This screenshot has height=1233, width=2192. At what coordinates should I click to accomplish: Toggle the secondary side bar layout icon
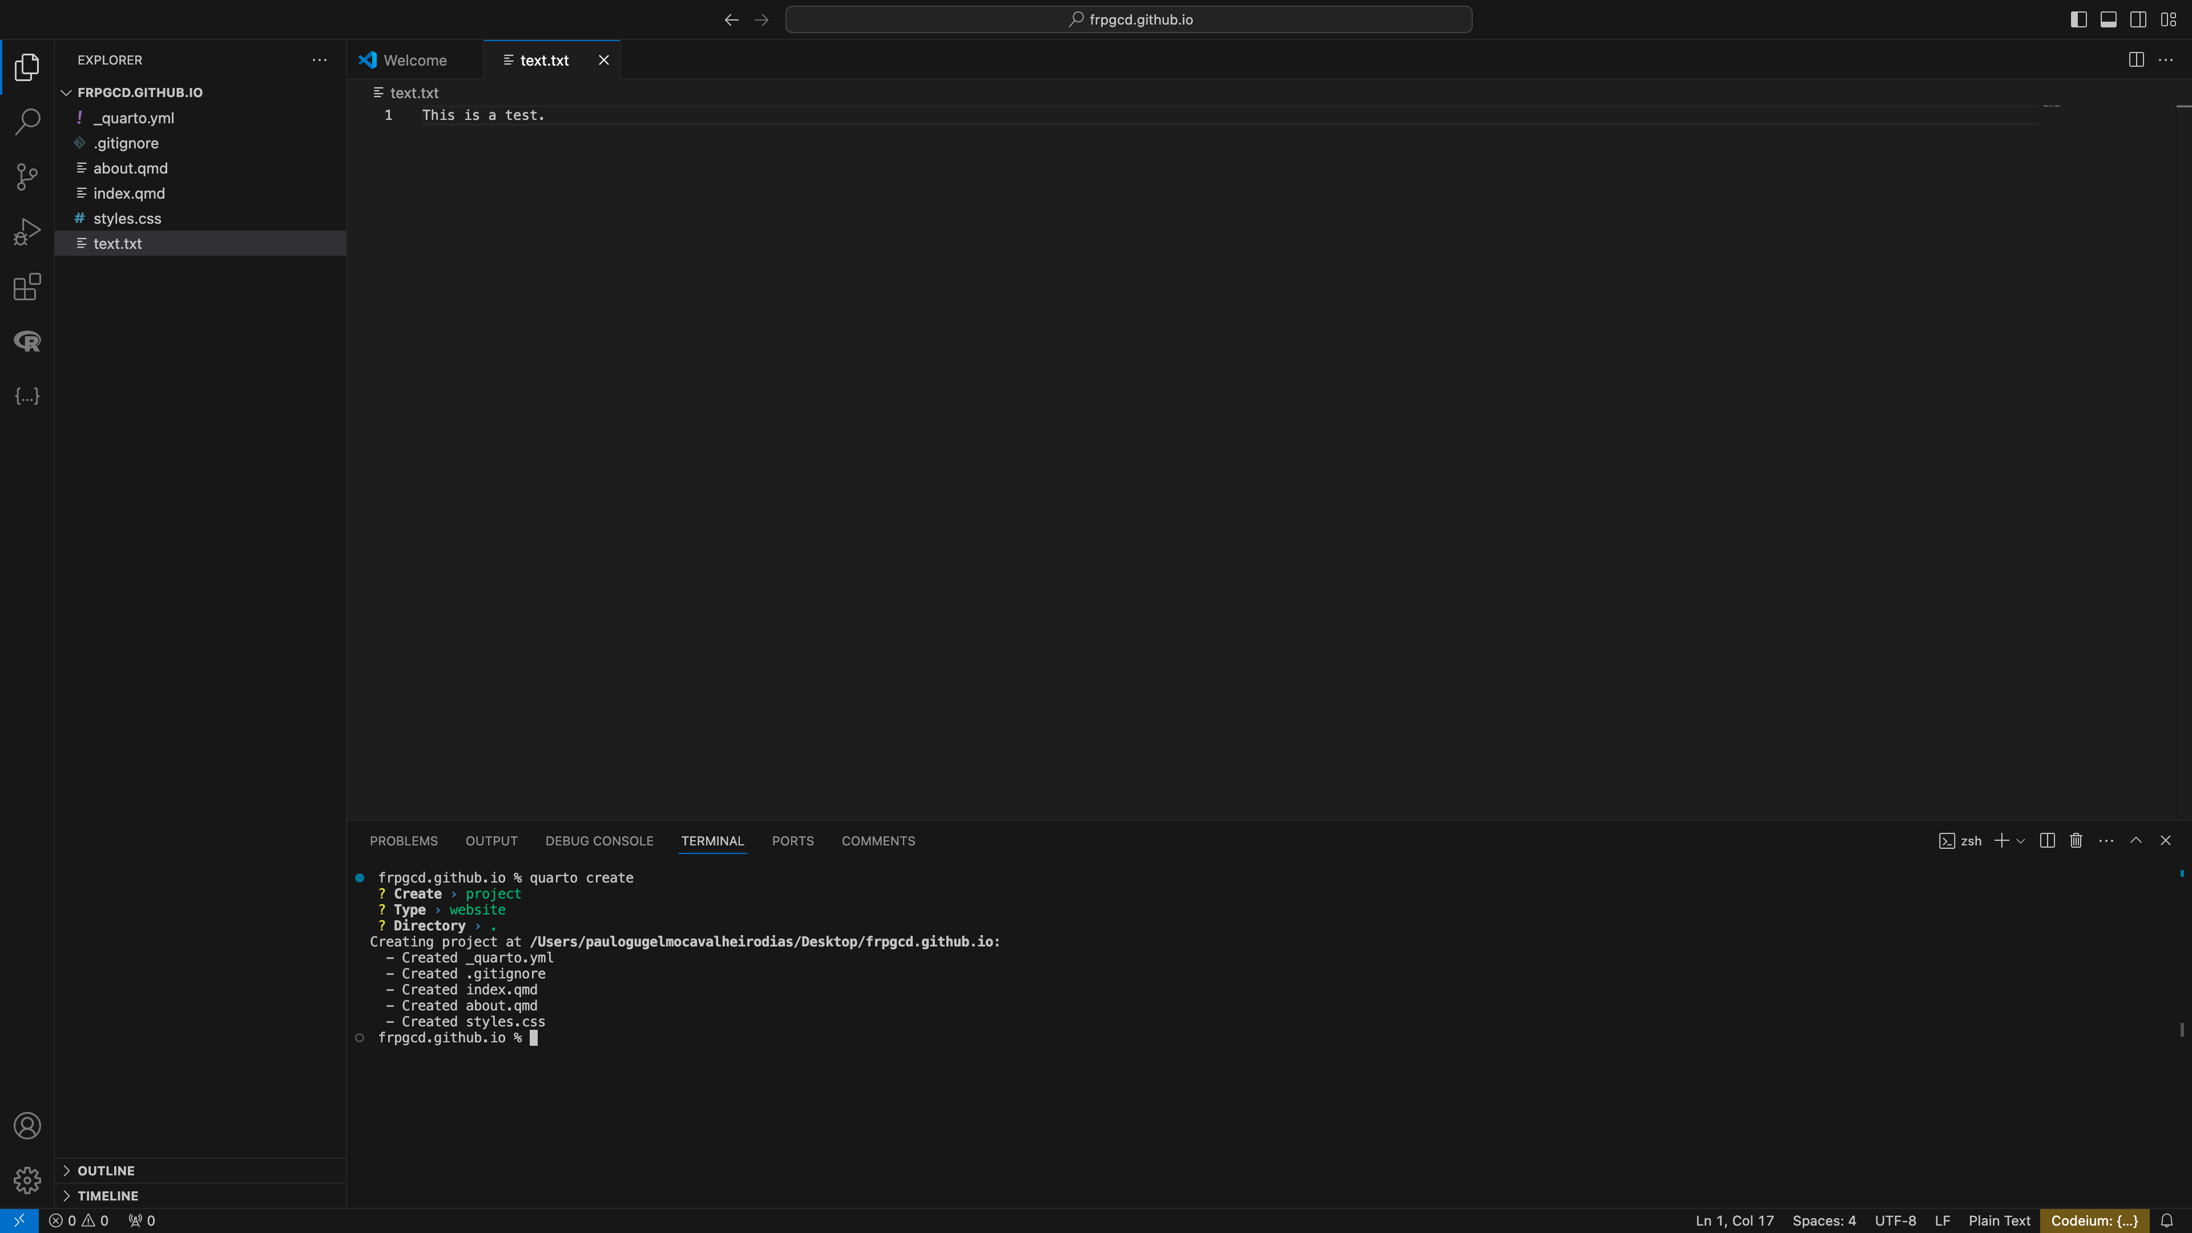point(2138,19)
